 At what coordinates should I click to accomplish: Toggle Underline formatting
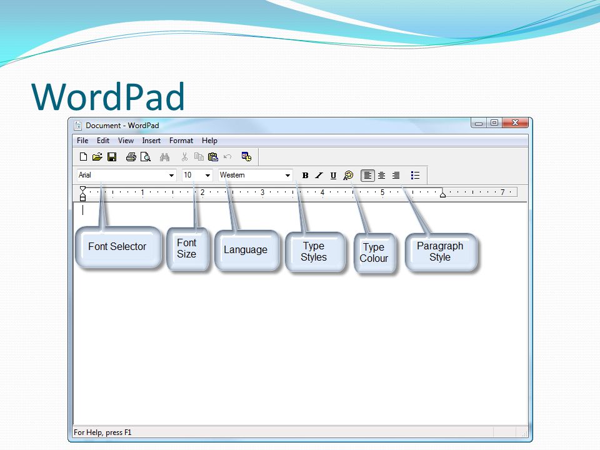click(333, 175)
